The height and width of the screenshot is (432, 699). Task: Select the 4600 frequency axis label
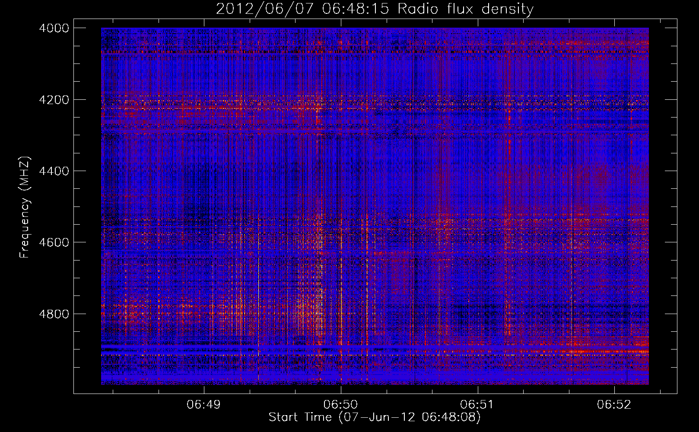pos(54,242)
